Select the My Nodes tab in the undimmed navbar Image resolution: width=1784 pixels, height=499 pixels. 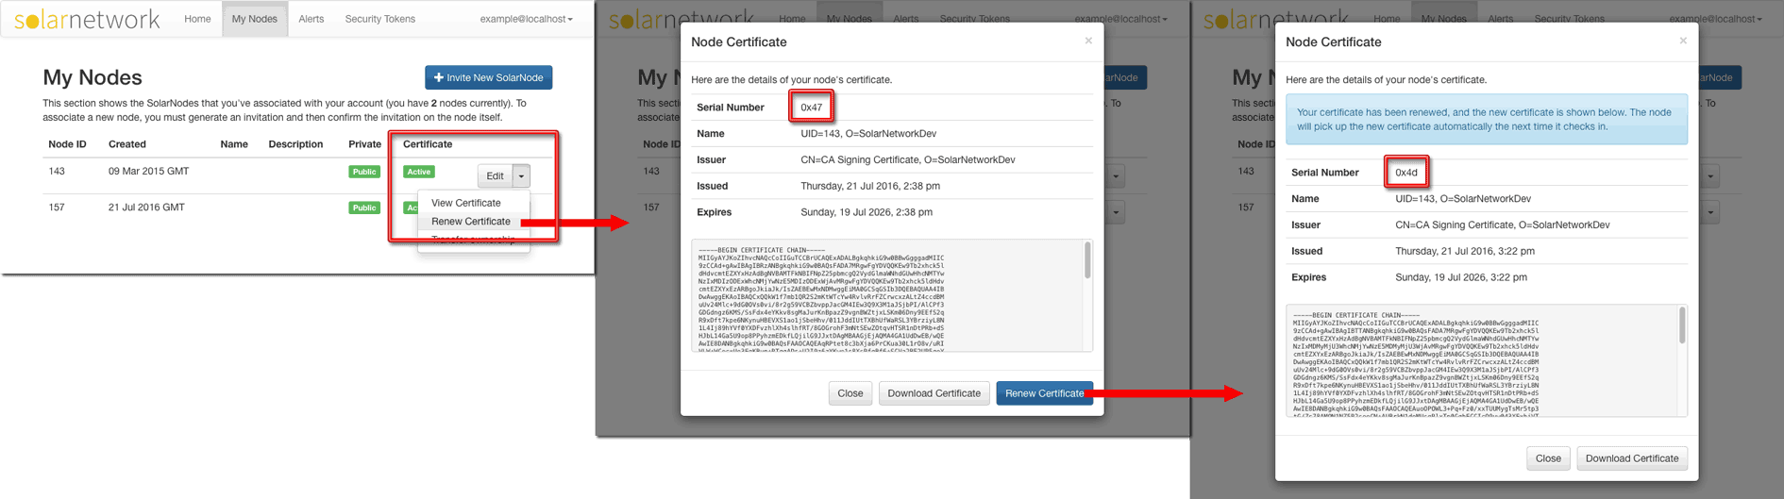[255, 19]
